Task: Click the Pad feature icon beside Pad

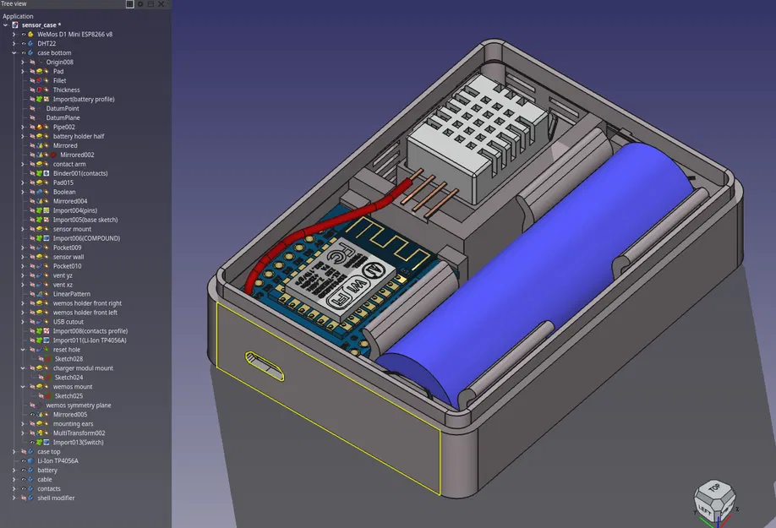Action: tap(40, 71)
